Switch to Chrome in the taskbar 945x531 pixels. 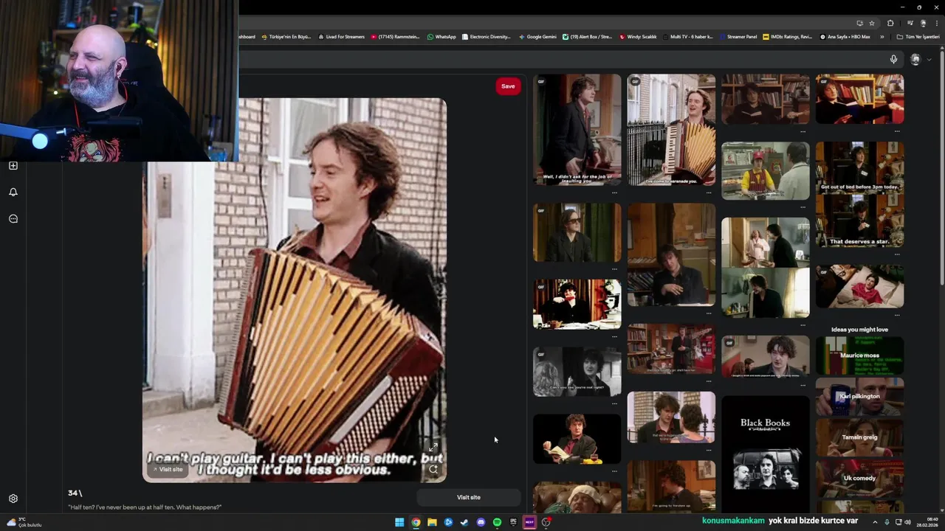(416, 522)
